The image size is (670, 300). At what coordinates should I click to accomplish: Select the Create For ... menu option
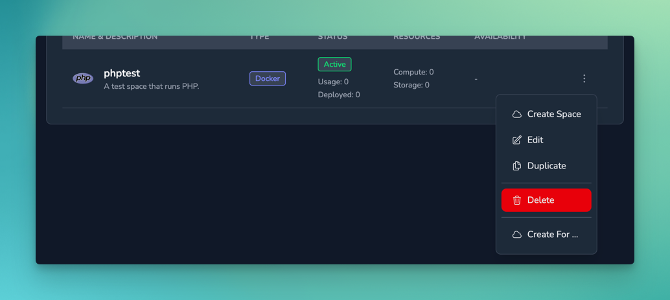pos(552,235)
